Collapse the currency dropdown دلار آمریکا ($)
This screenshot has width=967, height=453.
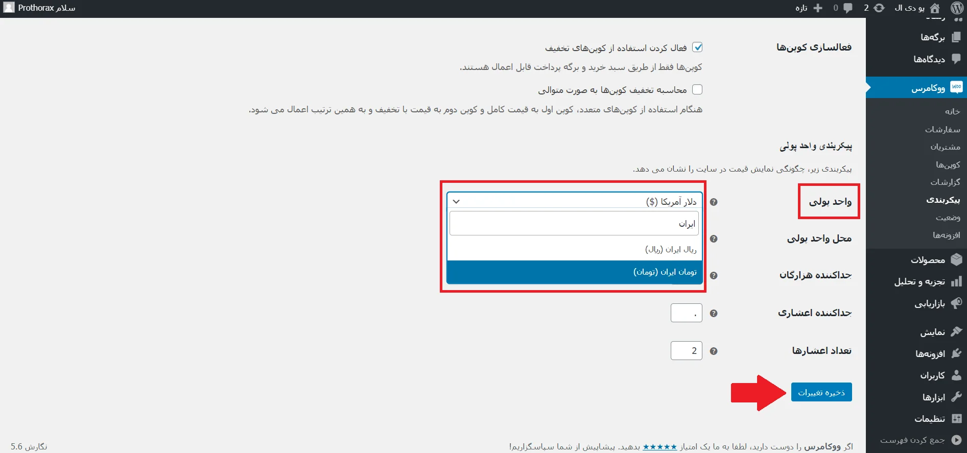(x=575, y=201)
